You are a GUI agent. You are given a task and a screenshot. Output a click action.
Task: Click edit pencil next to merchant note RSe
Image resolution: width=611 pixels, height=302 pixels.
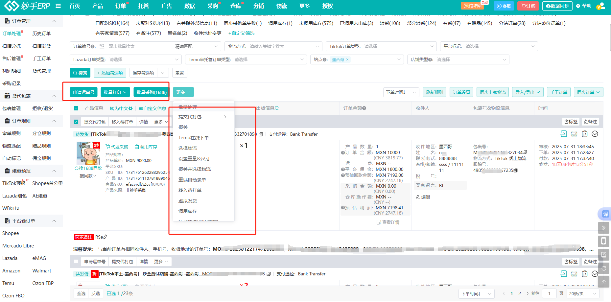(106, 237)
